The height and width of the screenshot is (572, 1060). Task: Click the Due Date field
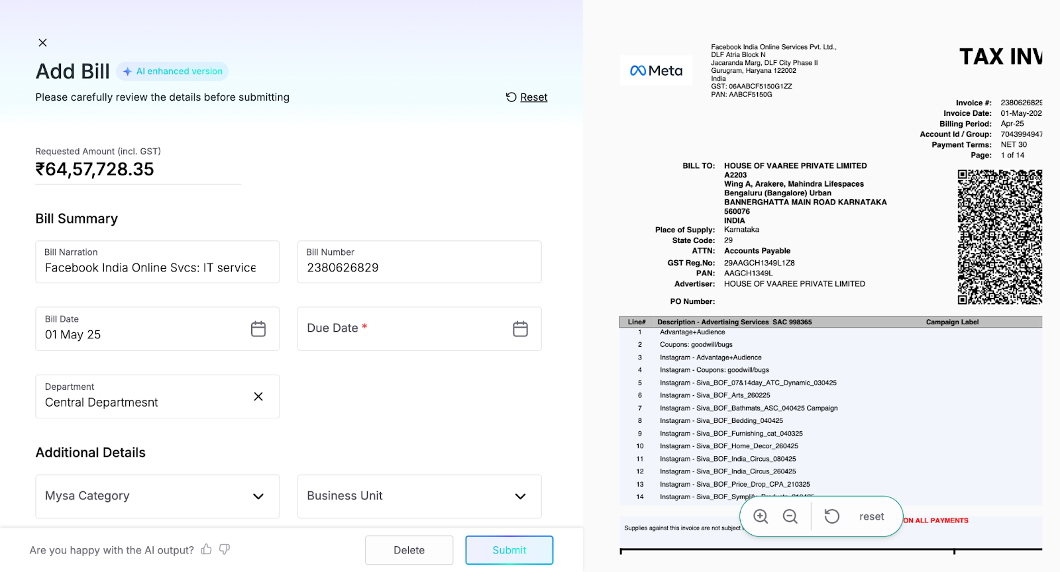[419, 329]
